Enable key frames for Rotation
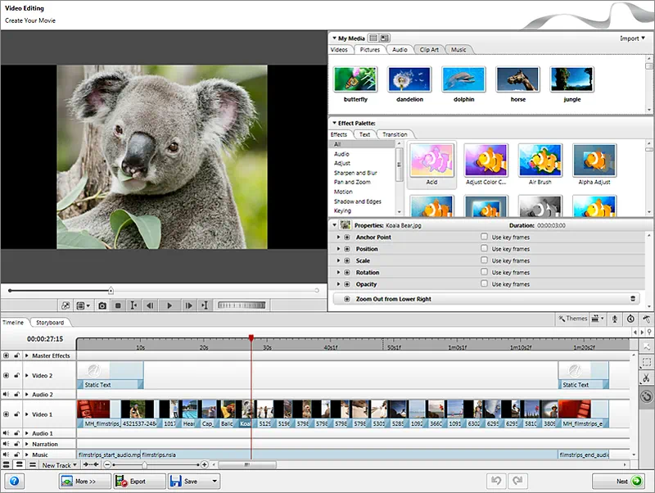This screenshot has width=655, height=493. [484, 272]
